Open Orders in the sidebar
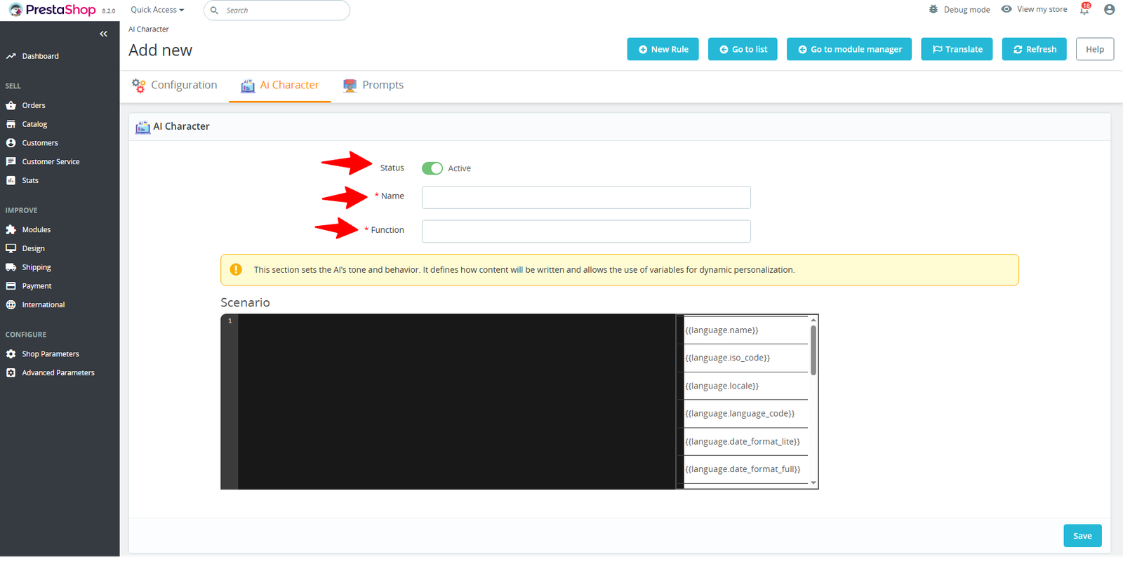 tap(33, 105)
